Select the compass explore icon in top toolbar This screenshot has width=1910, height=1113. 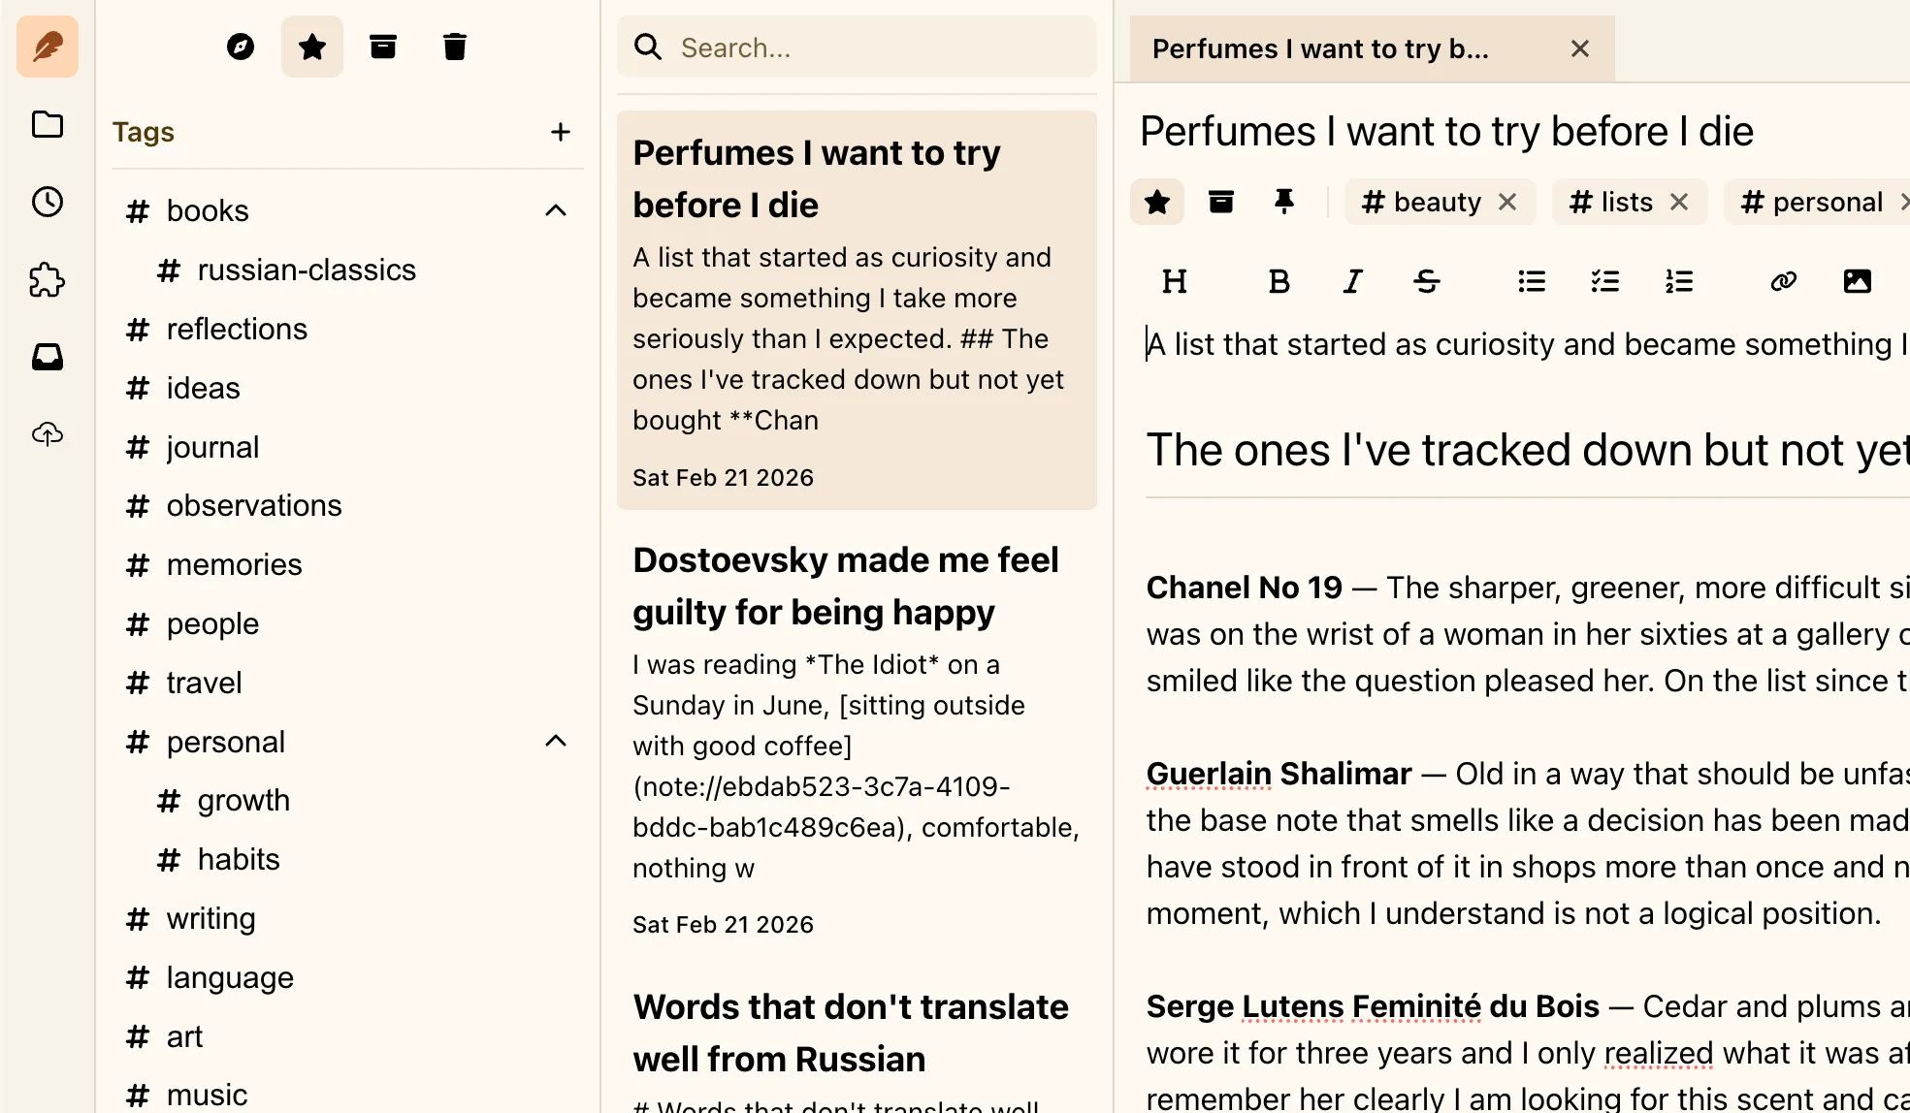tap(241, 46)
